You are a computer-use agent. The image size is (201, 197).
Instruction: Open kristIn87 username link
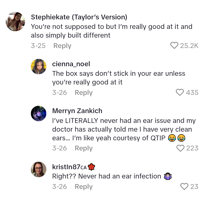66,167
